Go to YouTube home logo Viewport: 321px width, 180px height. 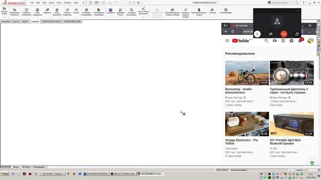pyautogui.click(x=241, y=40)
